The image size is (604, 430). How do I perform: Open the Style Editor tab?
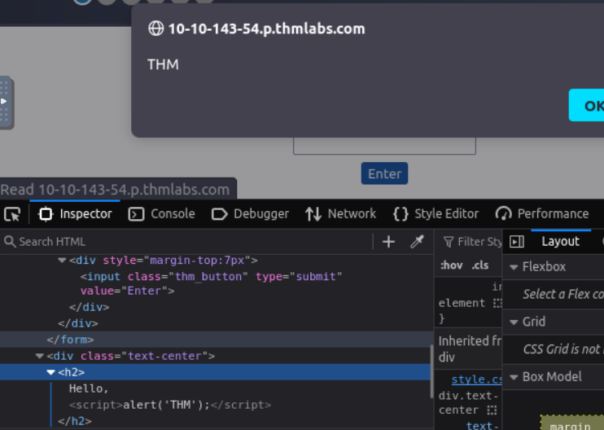pos(435,214)
